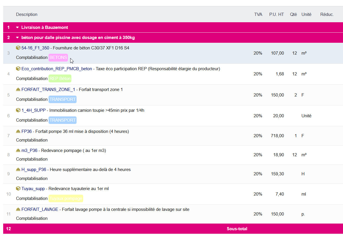Select béton pour dalle piscine section title
The image size is (343, 236).
click(x=78, y=38)
